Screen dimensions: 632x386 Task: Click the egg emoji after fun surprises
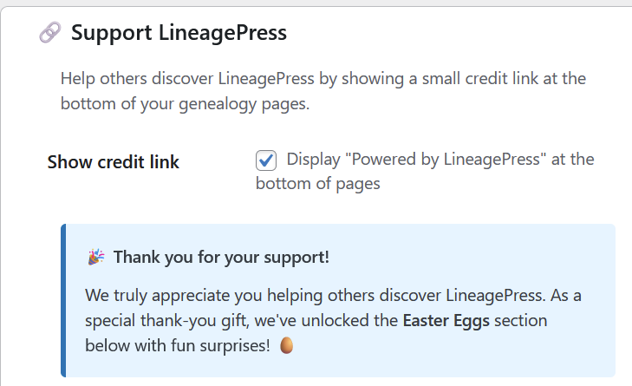click(x=287, y=344)
